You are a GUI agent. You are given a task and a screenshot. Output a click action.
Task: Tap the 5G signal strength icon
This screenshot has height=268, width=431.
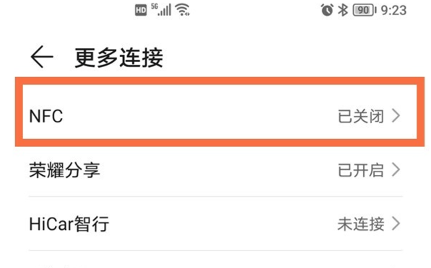tap(161, 9)
